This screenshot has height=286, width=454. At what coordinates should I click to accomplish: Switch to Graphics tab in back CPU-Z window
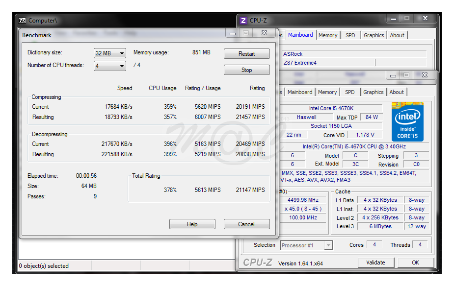click(374, 35)
